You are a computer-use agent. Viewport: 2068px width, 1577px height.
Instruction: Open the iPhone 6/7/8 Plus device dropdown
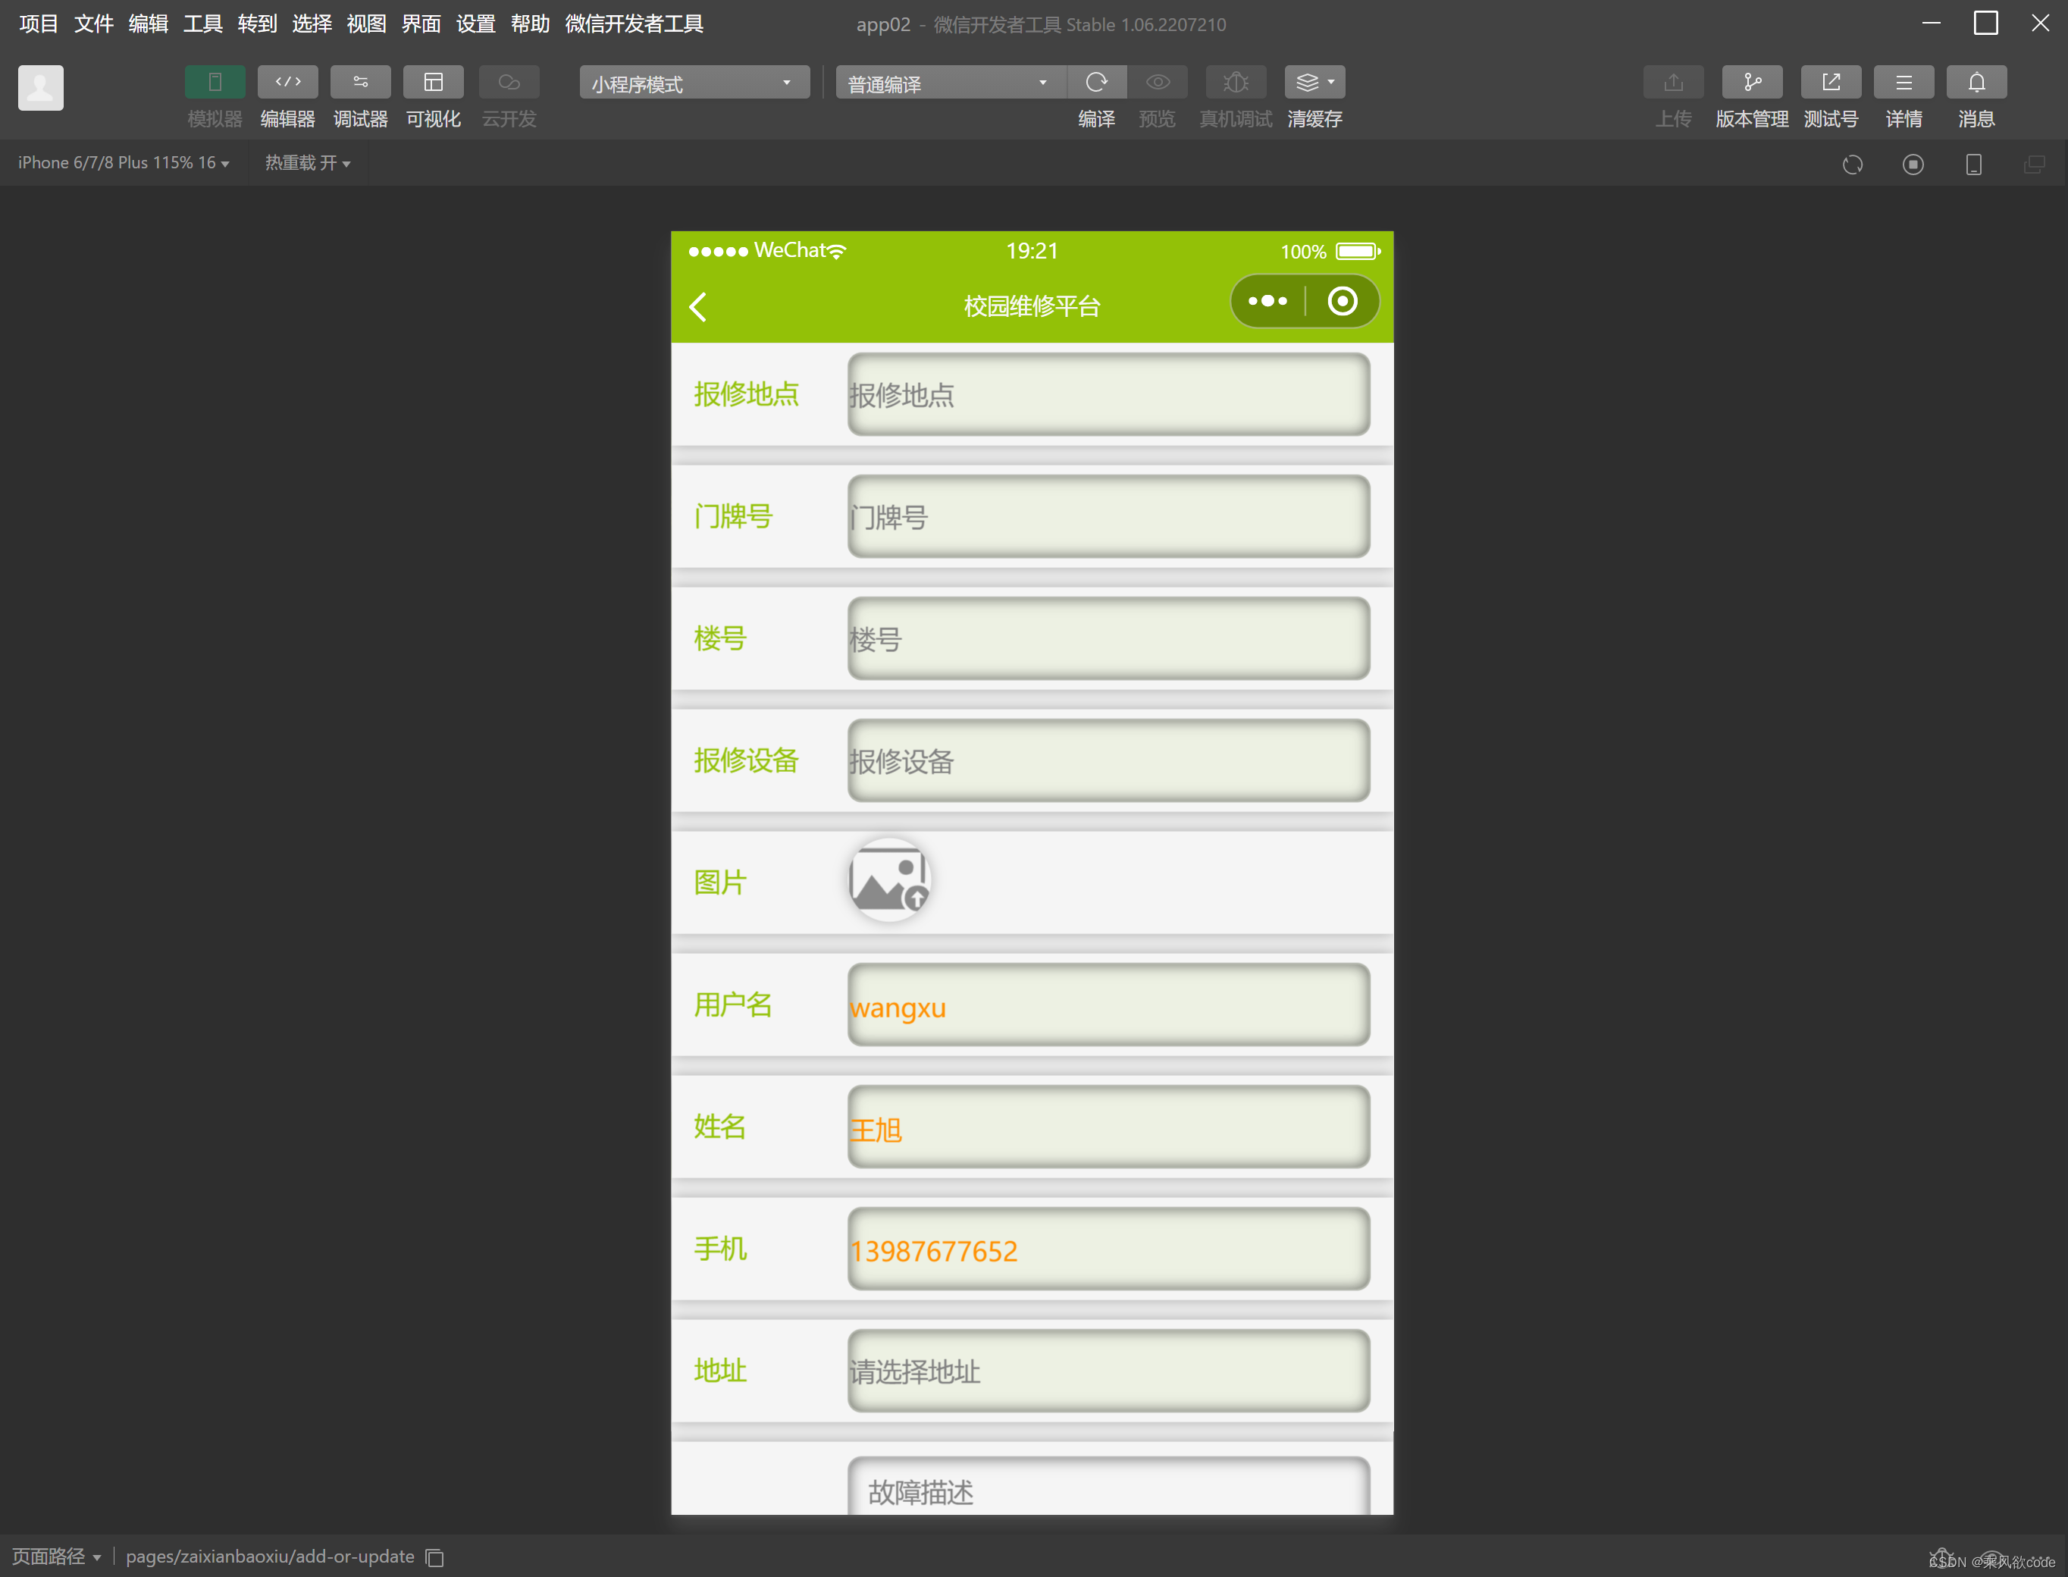pos(123,163)
